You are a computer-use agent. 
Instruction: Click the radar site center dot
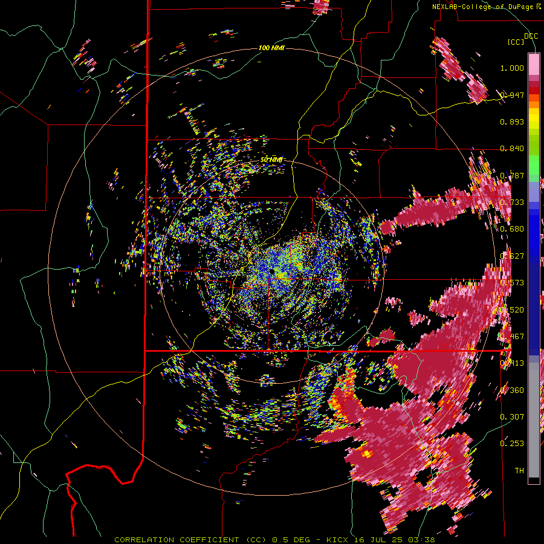[271, 270]
